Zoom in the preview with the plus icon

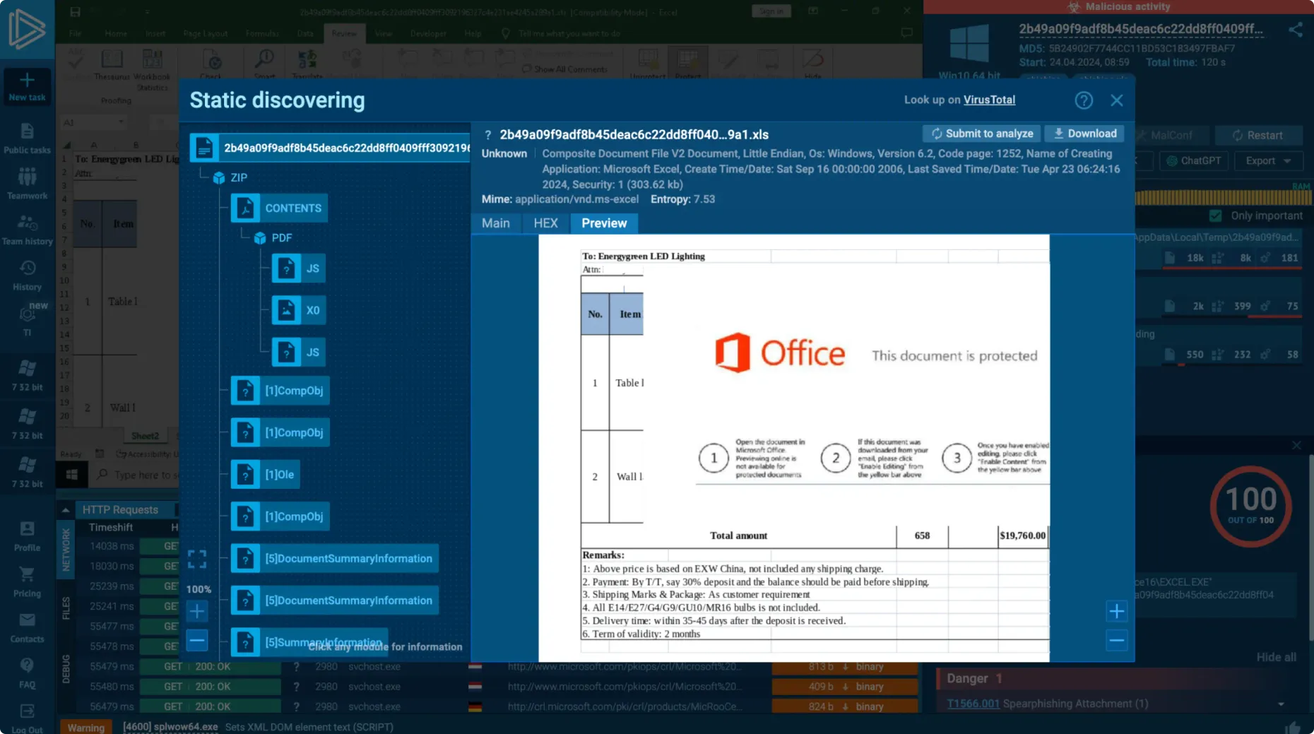coord(1116,611)
